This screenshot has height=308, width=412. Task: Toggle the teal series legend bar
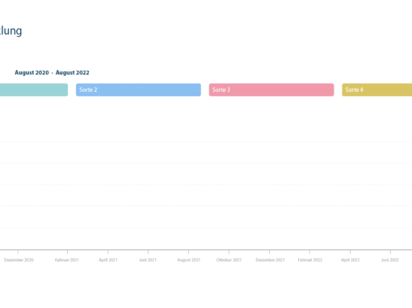34,89
